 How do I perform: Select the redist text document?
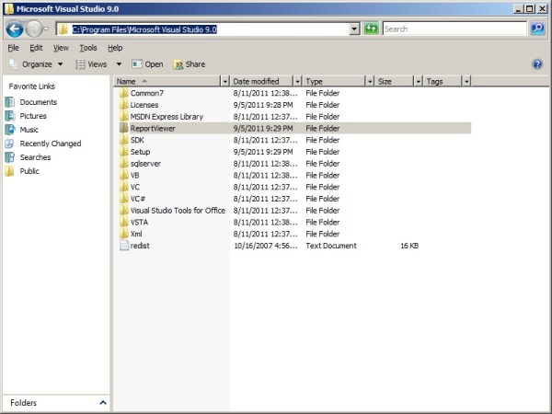140,246
